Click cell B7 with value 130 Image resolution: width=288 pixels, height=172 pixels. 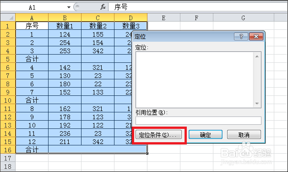(65, 75)
